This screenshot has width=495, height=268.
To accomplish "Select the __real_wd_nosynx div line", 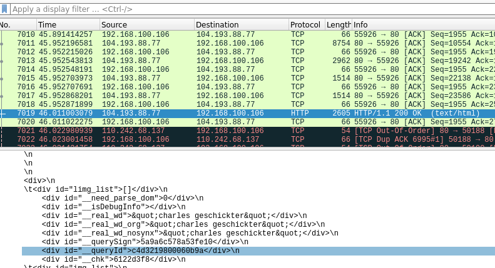I will (190, 233).
